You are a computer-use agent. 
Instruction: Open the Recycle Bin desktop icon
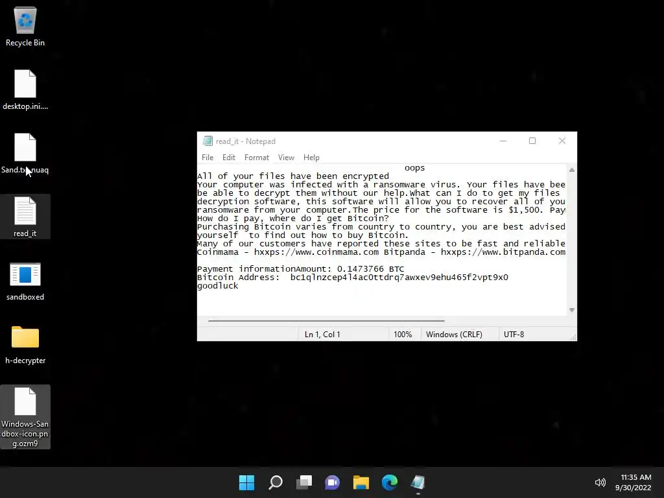25,26
